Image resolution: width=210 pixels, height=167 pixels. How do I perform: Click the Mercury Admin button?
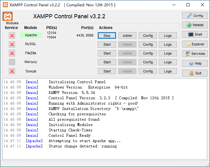[x=127, y=62]
